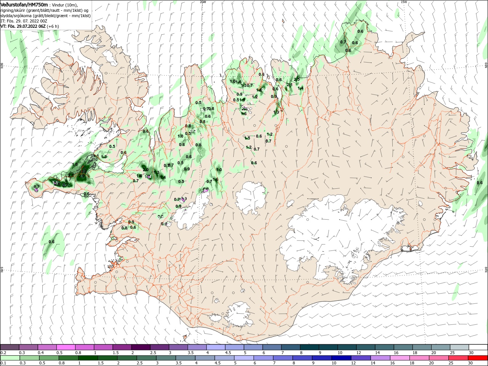
Task: Click the grey-purple swatch labeled 0.2 in top row
Action: pos(10,347)
